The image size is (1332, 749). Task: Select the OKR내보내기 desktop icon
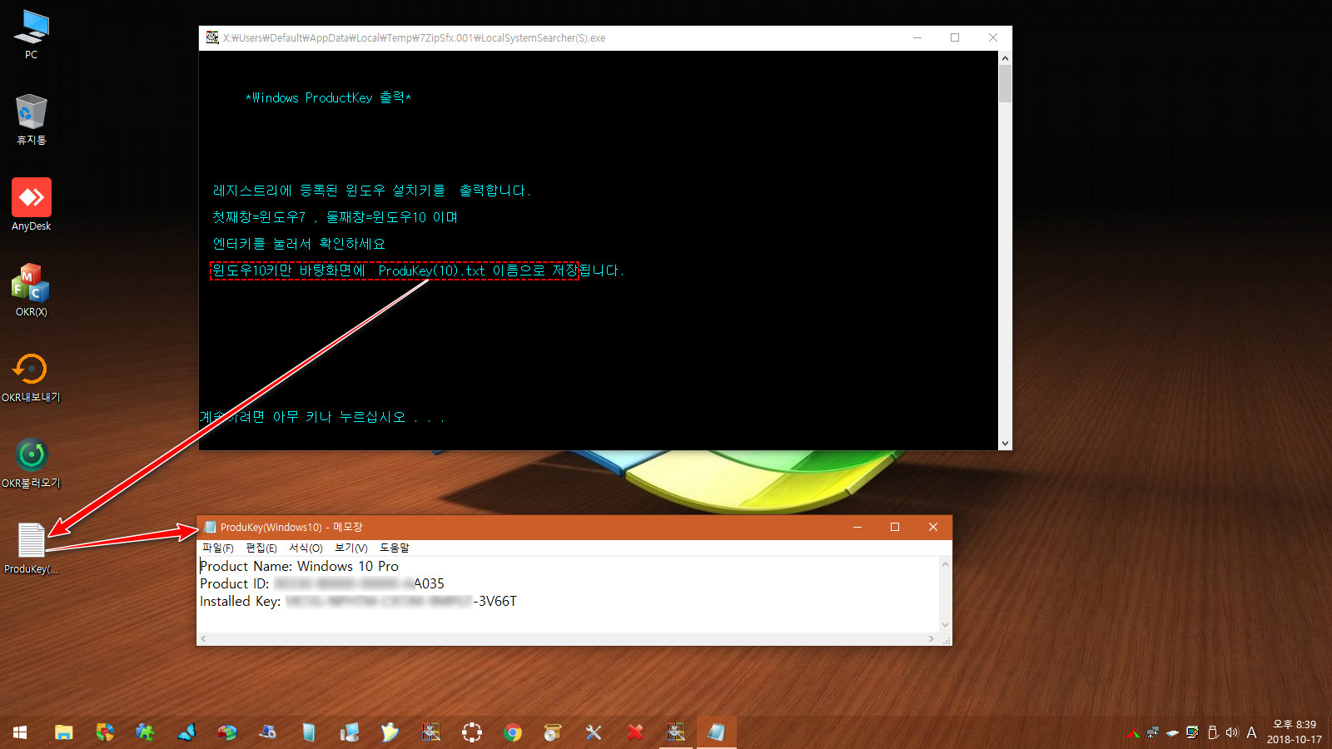(31, 377)
